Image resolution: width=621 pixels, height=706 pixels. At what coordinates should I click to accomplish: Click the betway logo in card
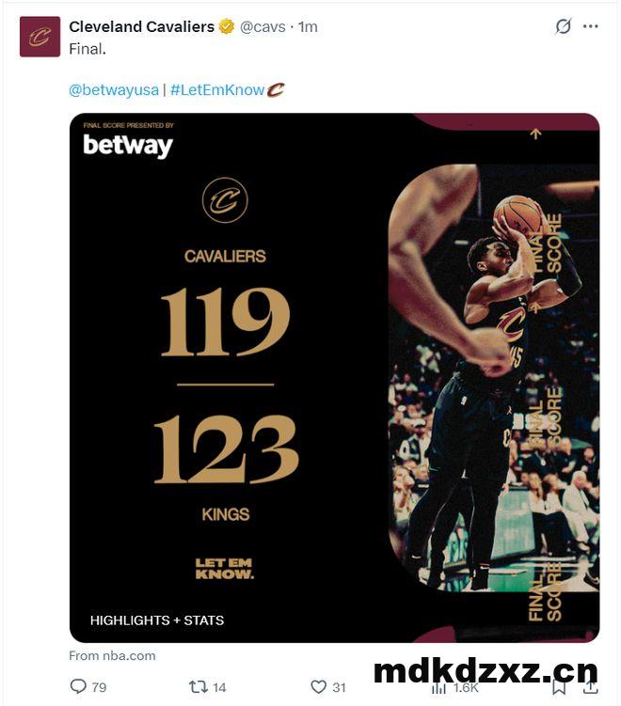(x=128, y=145)
